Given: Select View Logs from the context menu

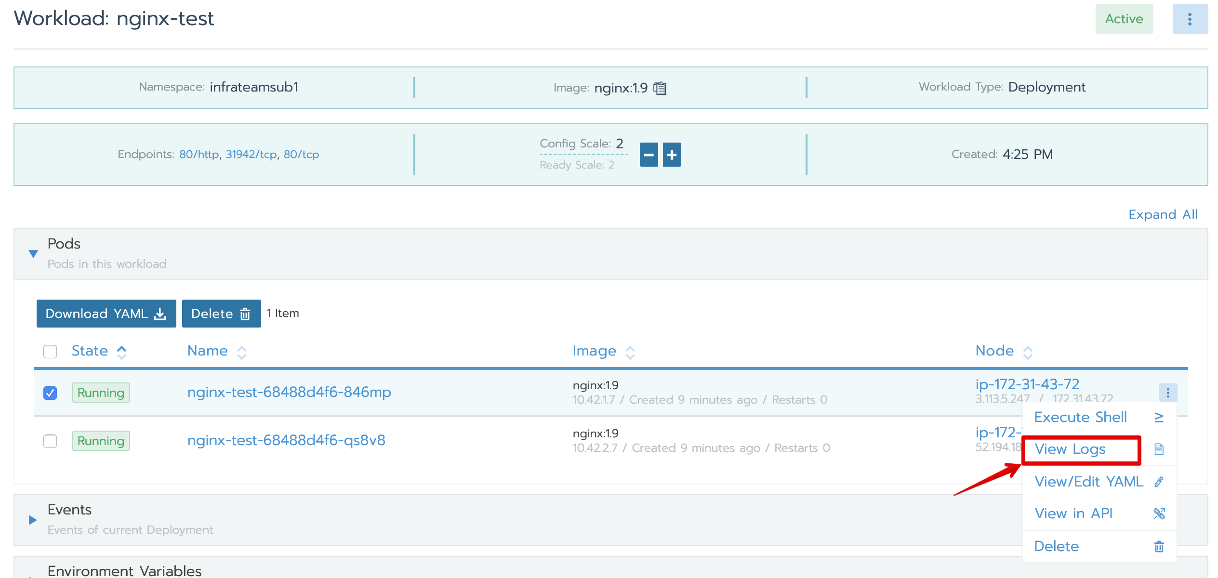Looking at the screenshot, I should [x=1070, y=449].
